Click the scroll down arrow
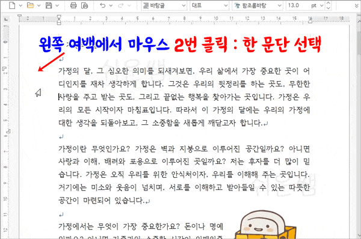The image size is (361, 239). click(x=359, y=235)
